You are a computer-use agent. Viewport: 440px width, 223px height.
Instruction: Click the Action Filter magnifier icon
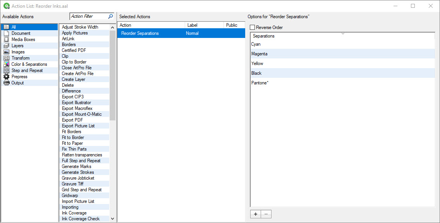(110, 16)
